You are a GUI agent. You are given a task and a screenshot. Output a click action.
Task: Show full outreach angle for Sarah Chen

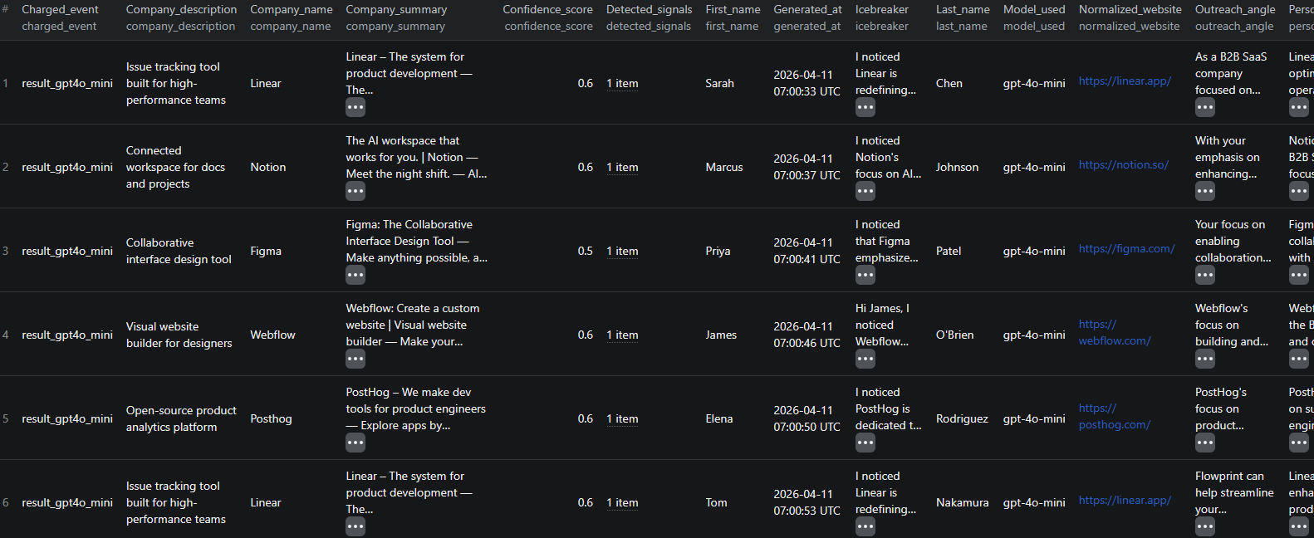(1205, 107)
